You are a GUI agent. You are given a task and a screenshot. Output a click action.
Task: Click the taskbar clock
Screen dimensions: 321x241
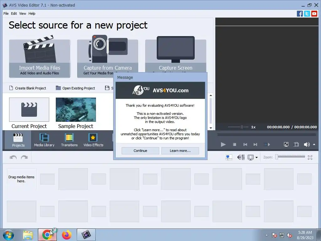point(305,235)
